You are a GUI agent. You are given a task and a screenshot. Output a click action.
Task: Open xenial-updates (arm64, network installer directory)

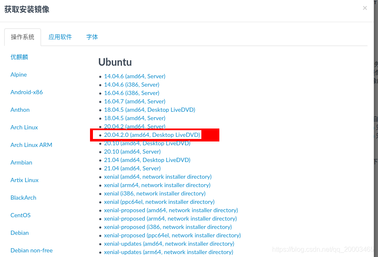(x=169, y=252)
